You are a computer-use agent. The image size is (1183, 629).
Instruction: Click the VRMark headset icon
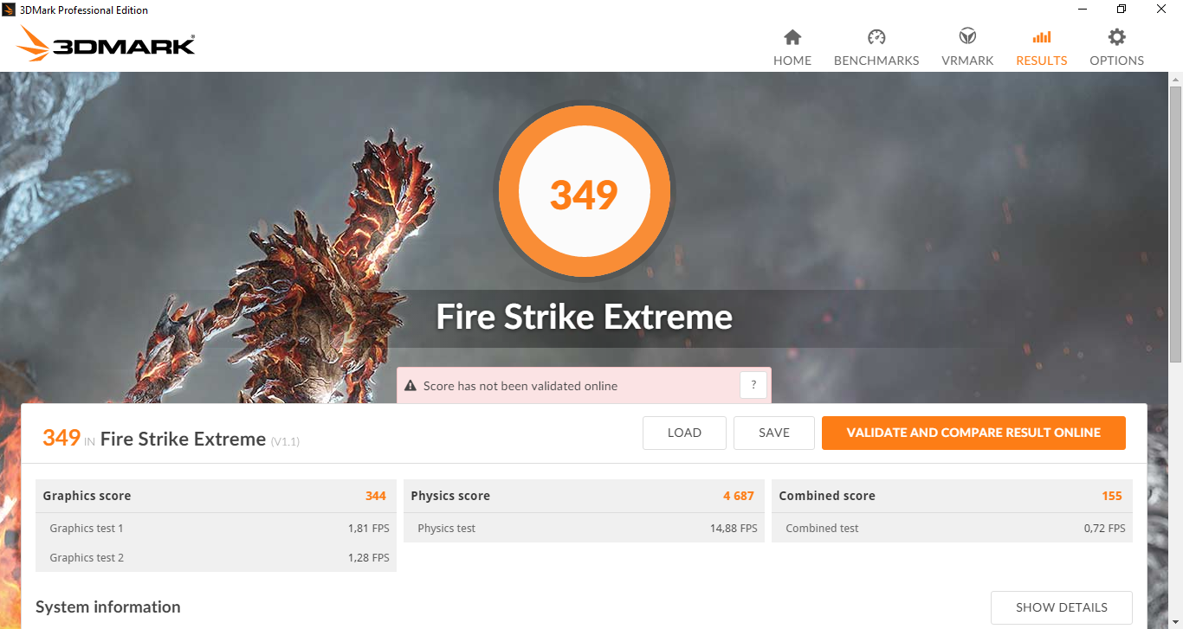coord(967,37)
